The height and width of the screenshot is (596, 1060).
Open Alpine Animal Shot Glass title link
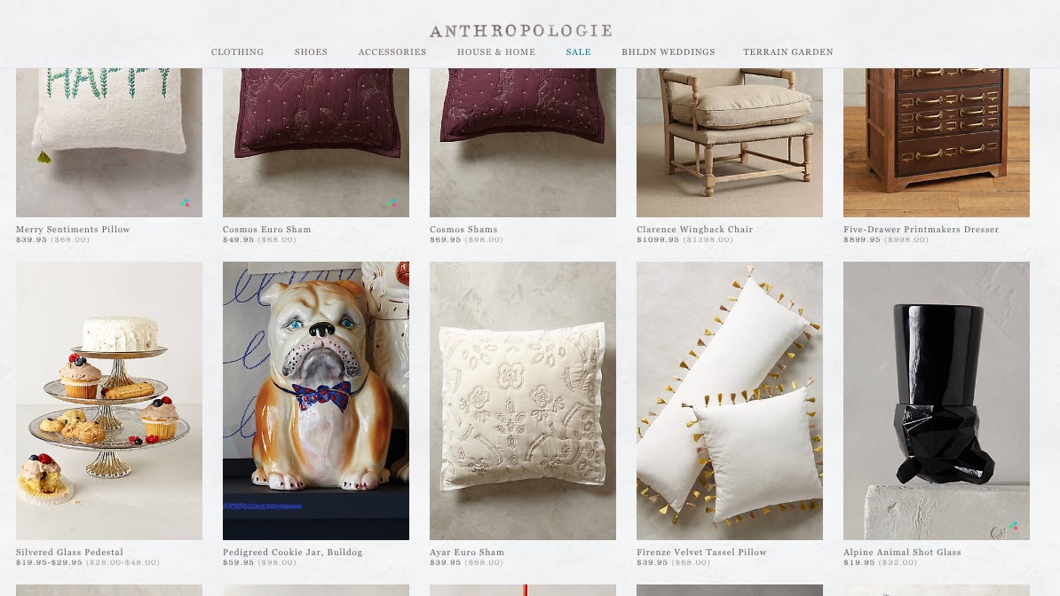point(903,552)
